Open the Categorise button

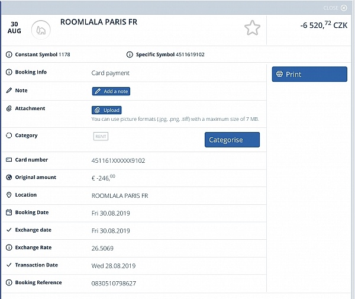tap(232, 140)
